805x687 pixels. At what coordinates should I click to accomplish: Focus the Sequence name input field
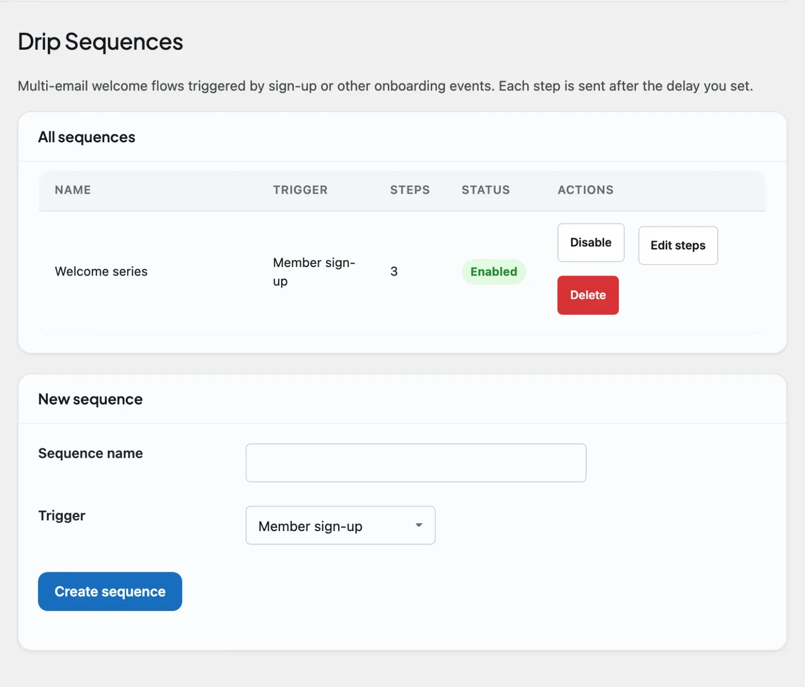416,463
